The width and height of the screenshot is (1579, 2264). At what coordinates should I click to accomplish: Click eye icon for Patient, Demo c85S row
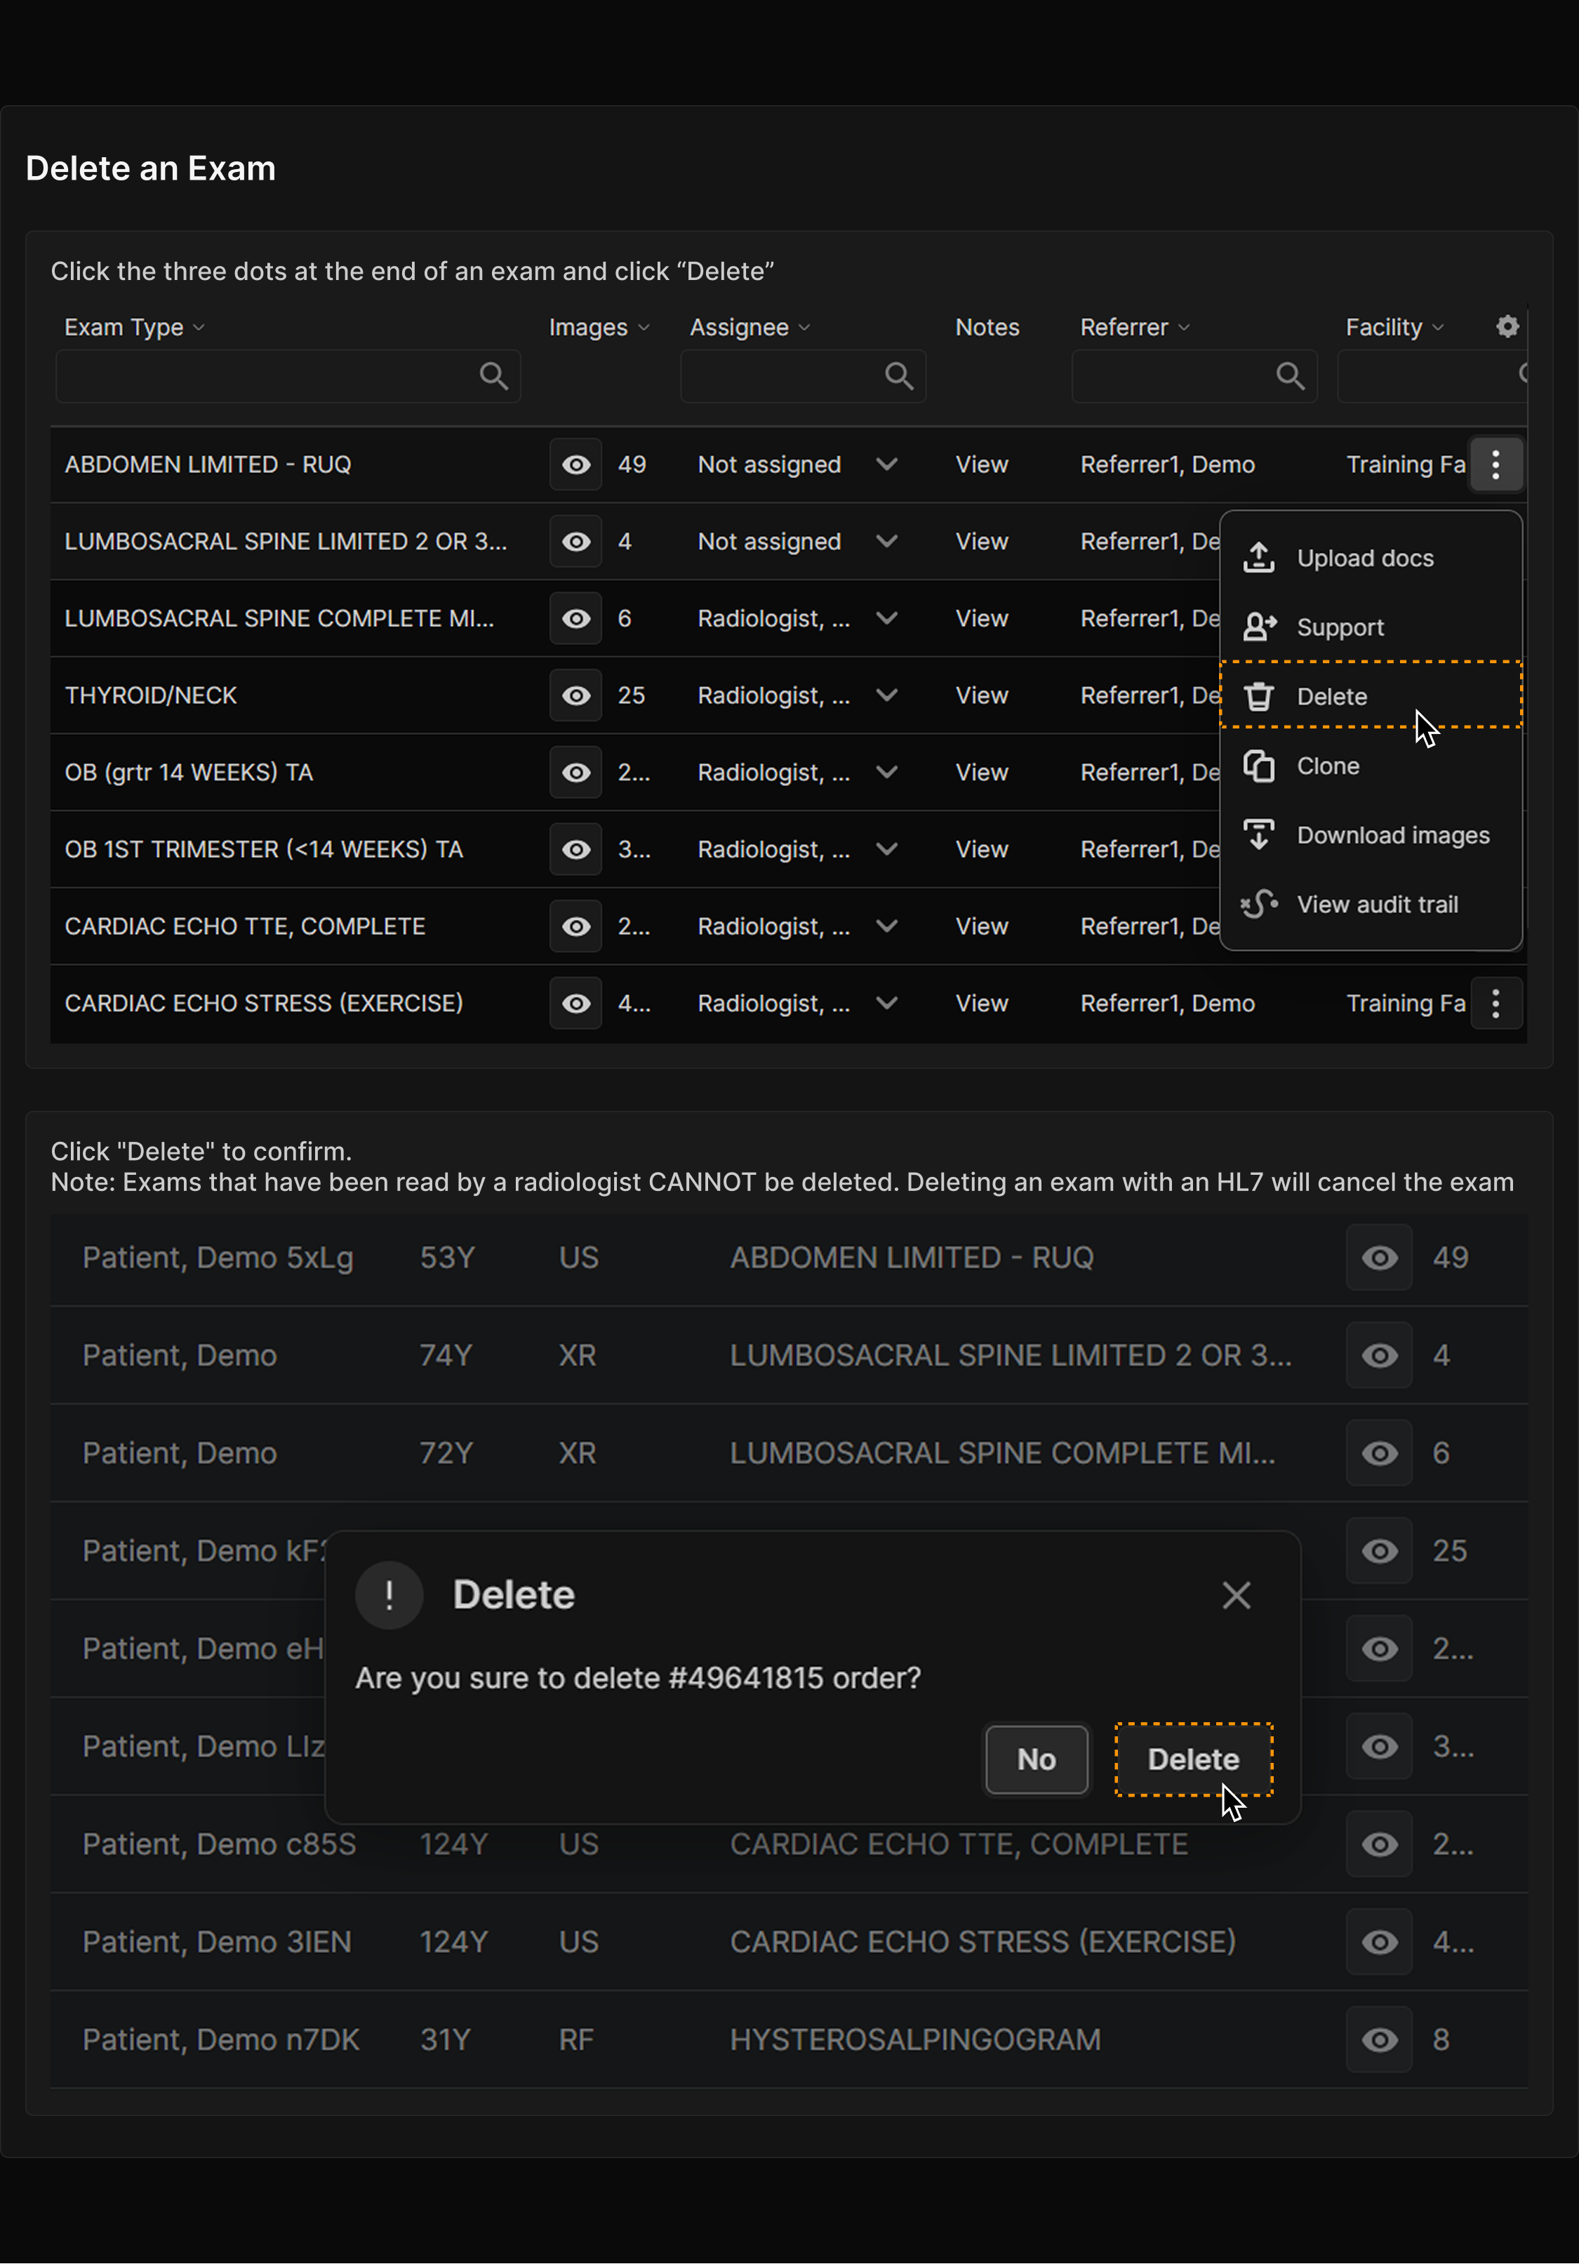point(1379,1844)
